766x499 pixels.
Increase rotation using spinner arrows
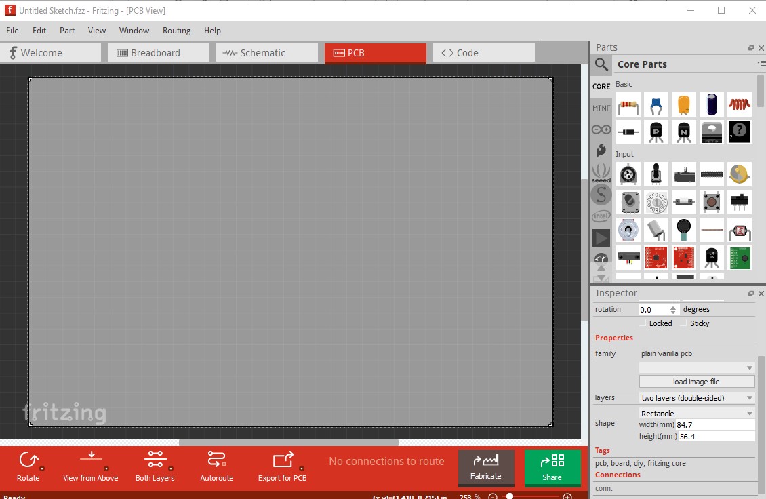pos(673,307)
